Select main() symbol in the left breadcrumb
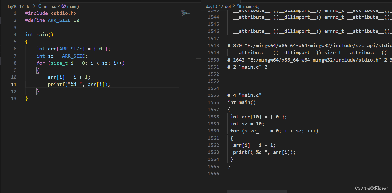This screenshot has width=392, height=193. pyautogui.click(x=73, y=6)
